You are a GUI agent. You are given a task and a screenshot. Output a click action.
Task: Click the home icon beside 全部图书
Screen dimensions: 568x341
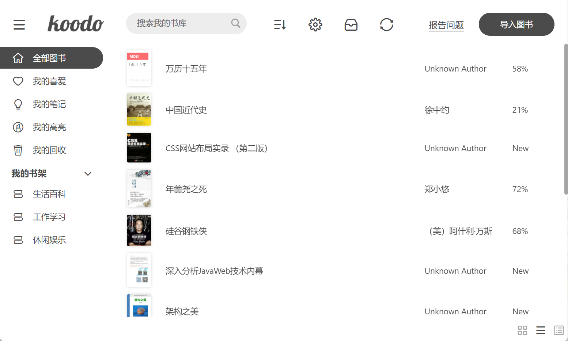(18, 58)
